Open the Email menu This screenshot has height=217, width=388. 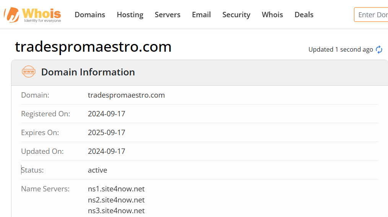point(201,15)
